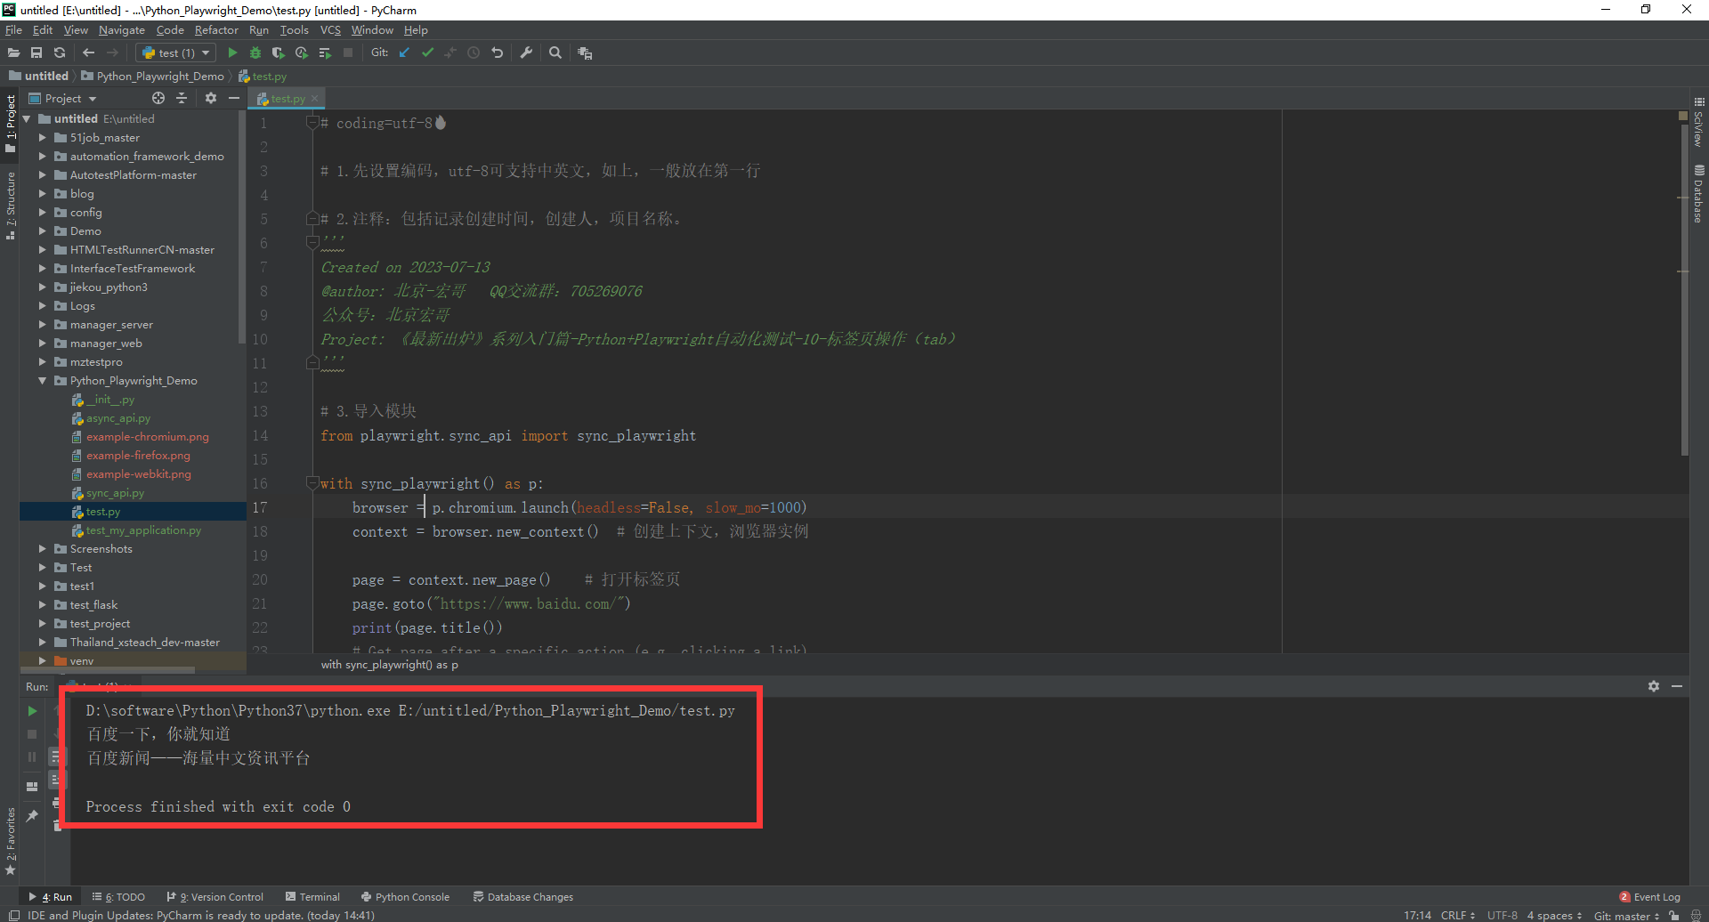
Task: Click the Save All toolbar icon
Action: [x=36, y=53]
